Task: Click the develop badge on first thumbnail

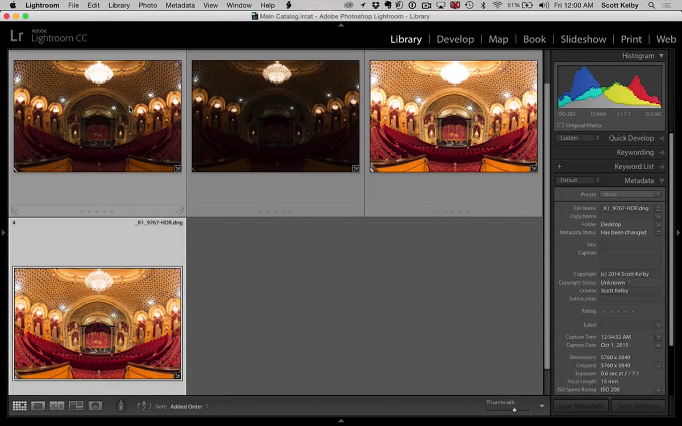Action: pos(177,168)
